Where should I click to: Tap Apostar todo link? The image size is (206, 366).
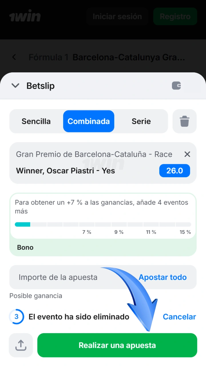coord(163,277)
